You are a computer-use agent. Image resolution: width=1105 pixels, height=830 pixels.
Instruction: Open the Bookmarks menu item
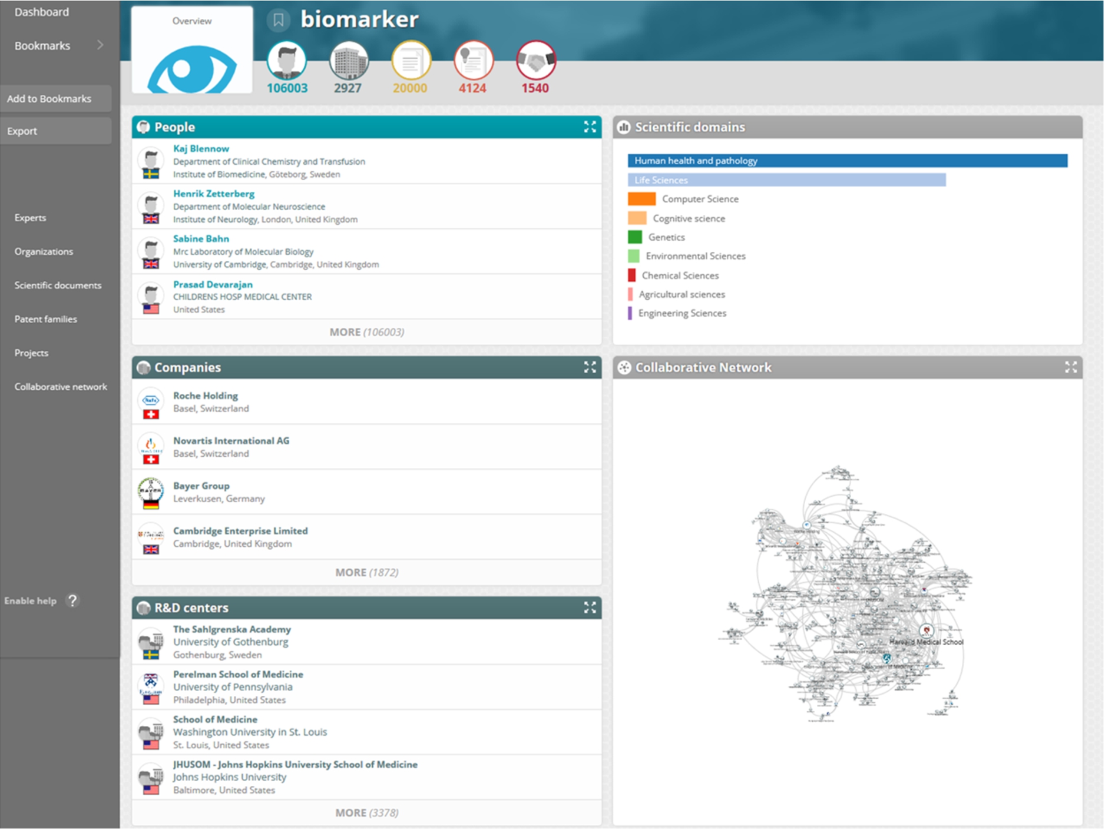(x=42, y=45)
